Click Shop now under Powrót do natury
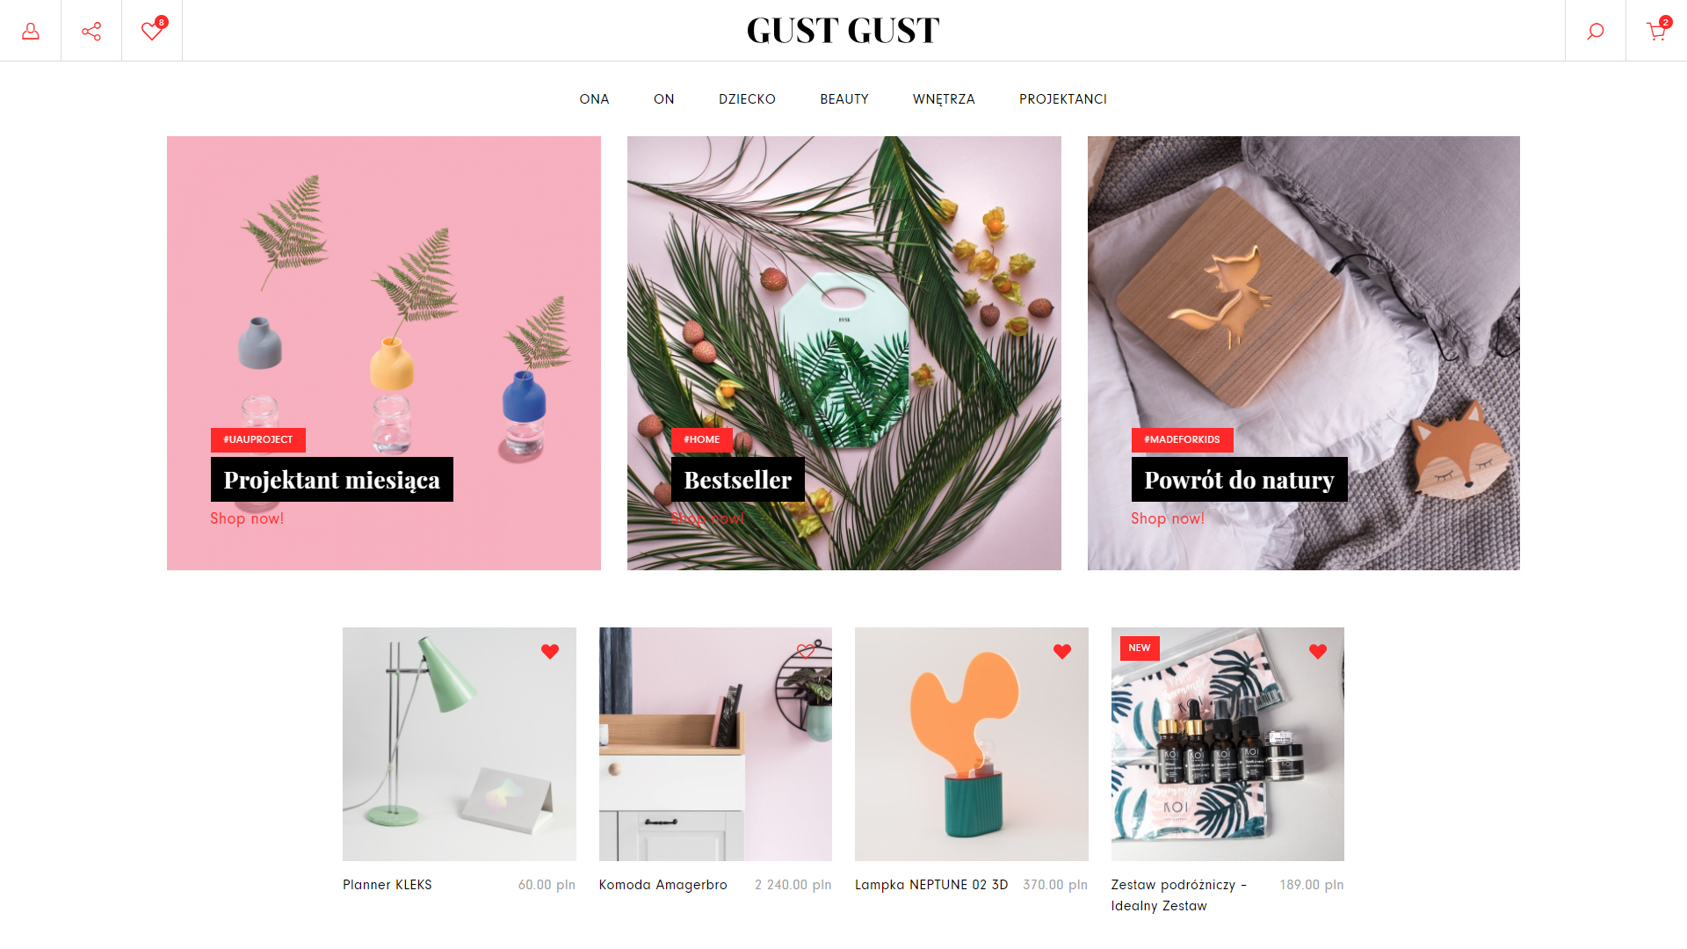This screenshot has width=1687, height=949. point(1168,518)
